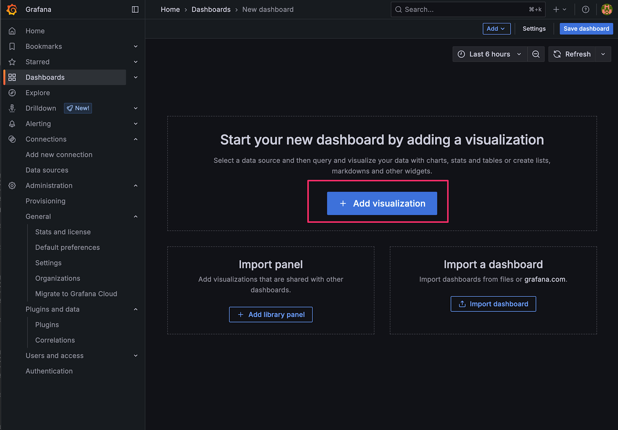Click Import dashboard button
618x430 pixels.
(493, 304)
